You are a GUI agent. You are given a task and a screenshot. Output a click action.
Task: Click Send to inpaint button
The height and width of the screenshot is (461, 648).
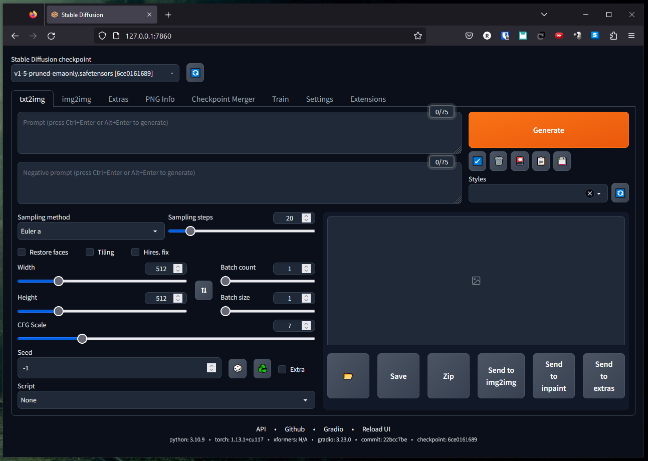pyautogui.click(x=554, y=376)
